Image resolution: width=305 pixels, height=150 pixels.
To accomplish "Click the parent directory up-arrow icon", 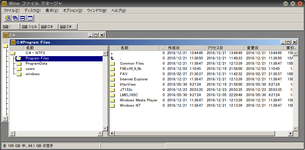I will pyautogui.click(x=112, y=58).
